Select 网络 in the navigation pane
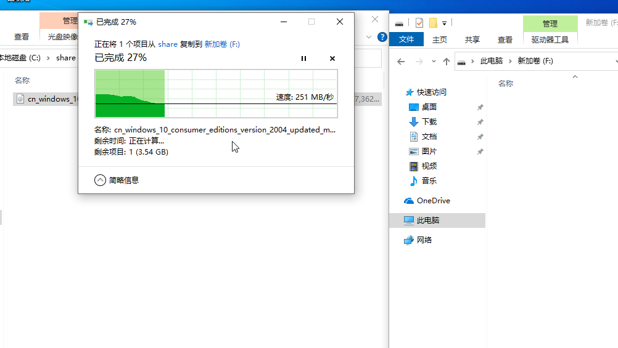 click(x=424, y=240)
